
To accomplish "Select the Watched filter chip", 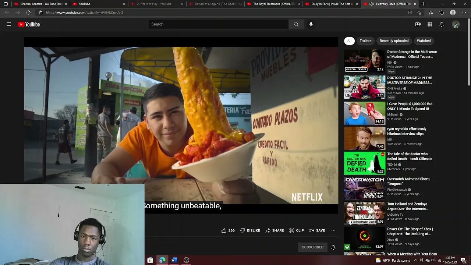I will [424, 41].
